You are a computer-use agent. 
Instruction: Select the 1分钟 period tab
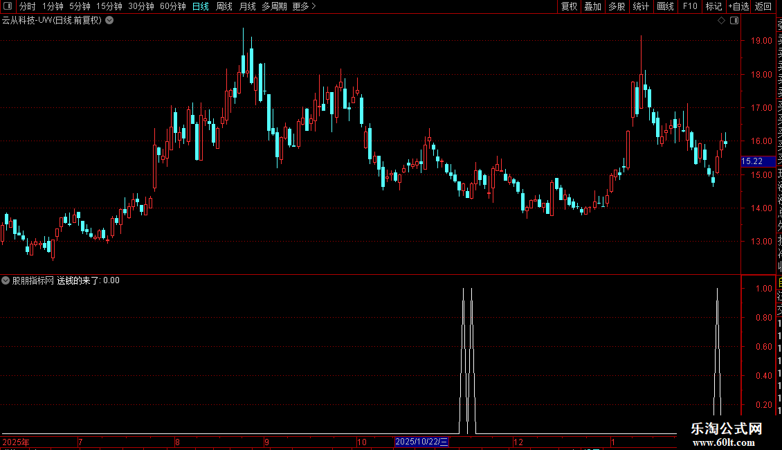tap(53, 6)
